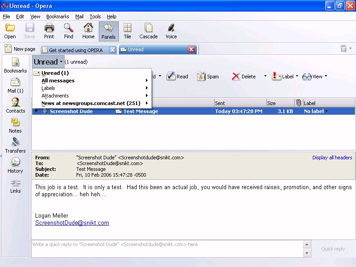Open the Links panel

point(16,186)
